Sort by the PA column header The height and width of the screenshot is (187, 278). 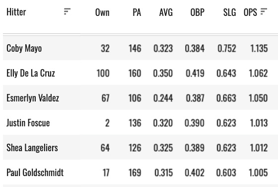(137, 12)
